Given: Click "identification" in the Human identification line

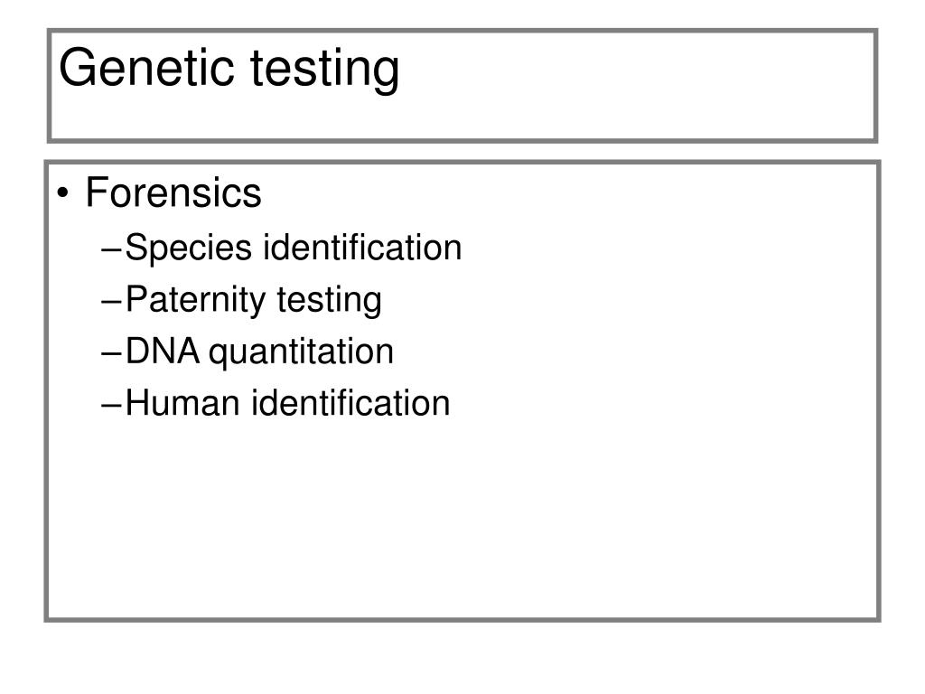Looking at the screenshot, I should 350,403.
